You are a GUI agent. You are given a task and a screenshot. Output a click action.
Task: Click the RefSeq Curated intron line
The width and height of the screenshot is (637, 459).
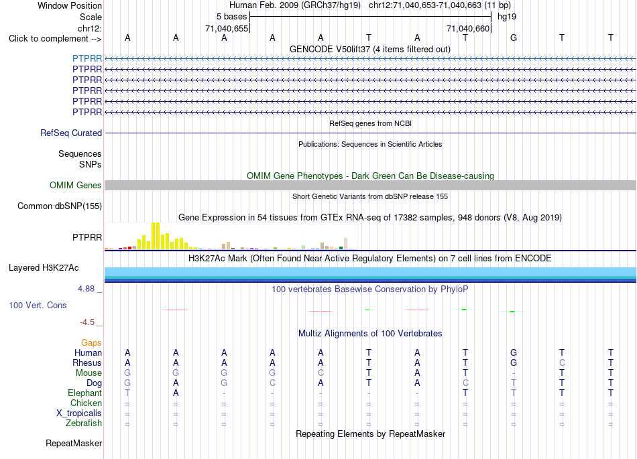pos(370,133)
